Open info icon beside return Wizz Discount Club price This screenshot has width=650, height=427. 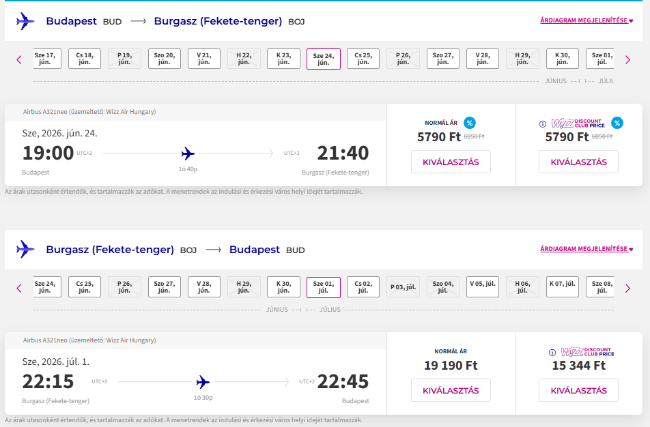click(x=552, y=353)
